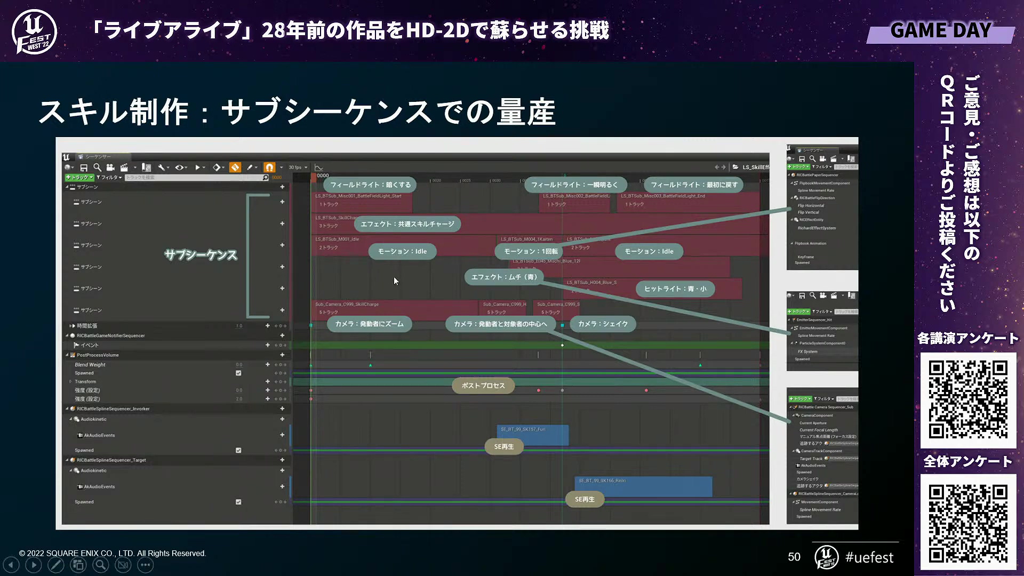1024x576 pixels.
Task: Click the Save sequence icon in Sequencer toolbar
Action: click(x=84, y=167)
